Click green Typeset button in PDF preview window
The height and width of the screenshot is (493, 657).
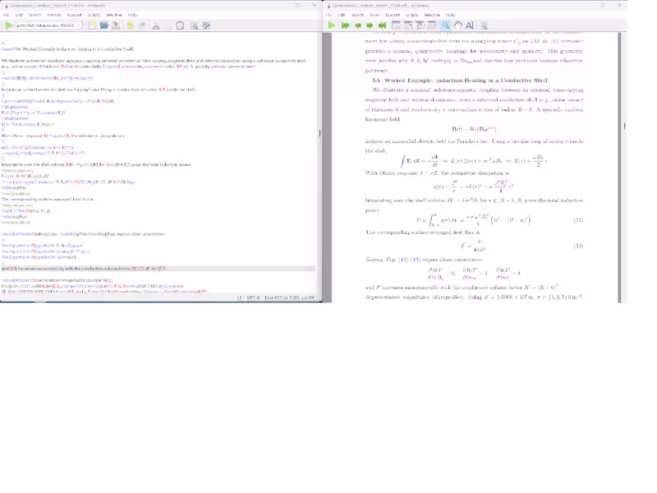pos(332,25)
